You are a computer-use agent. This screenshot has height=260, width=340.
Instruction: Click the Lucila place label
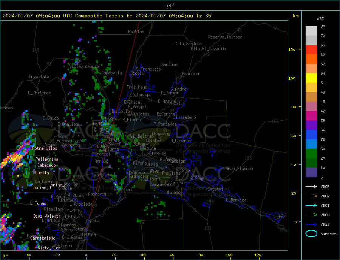[x=42, y=173]
